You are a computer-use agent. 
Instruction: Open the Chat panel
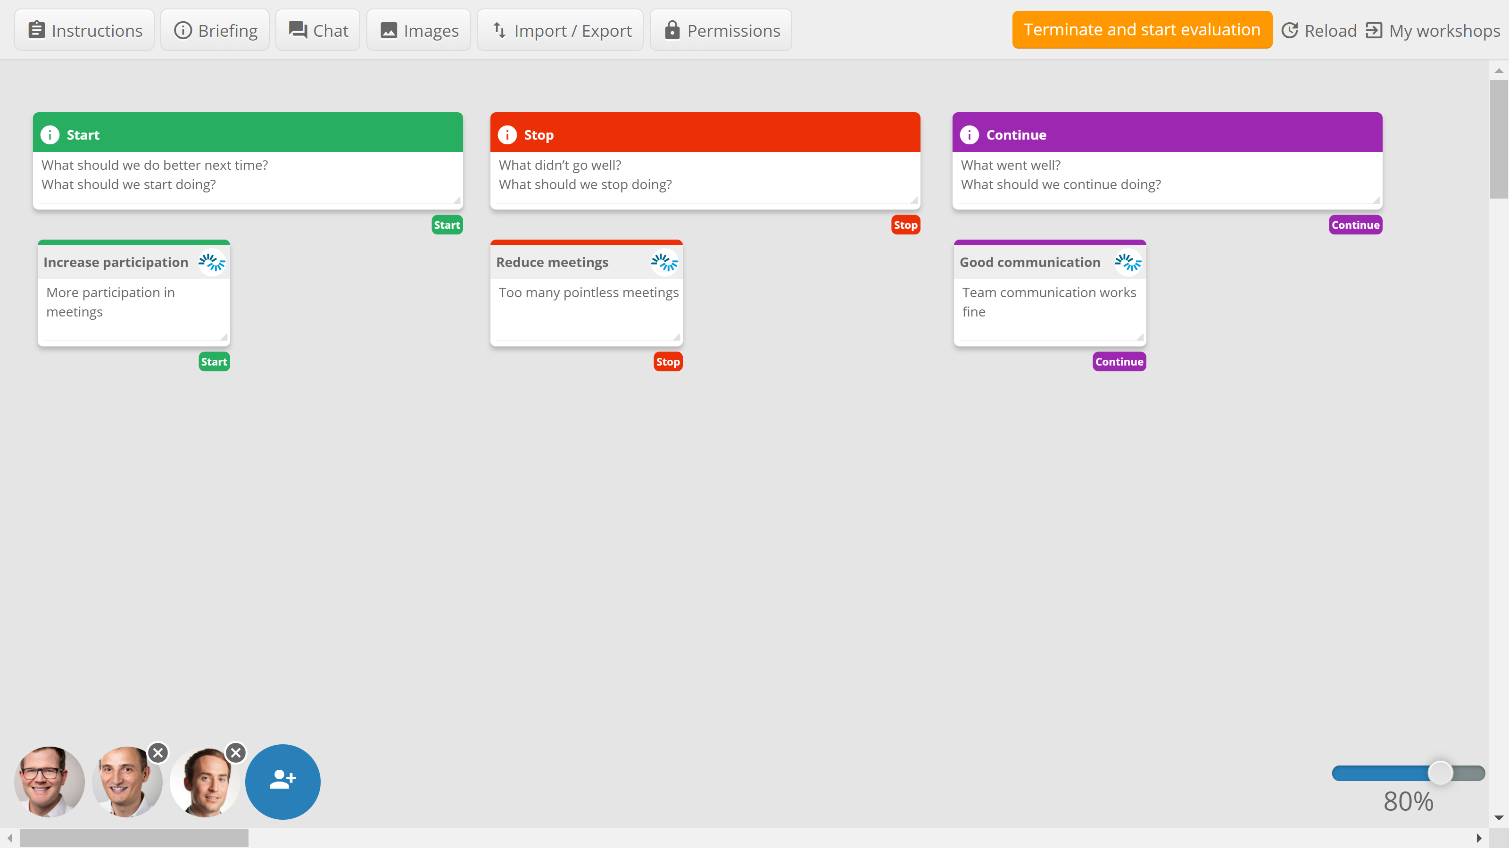coord(318,31)
